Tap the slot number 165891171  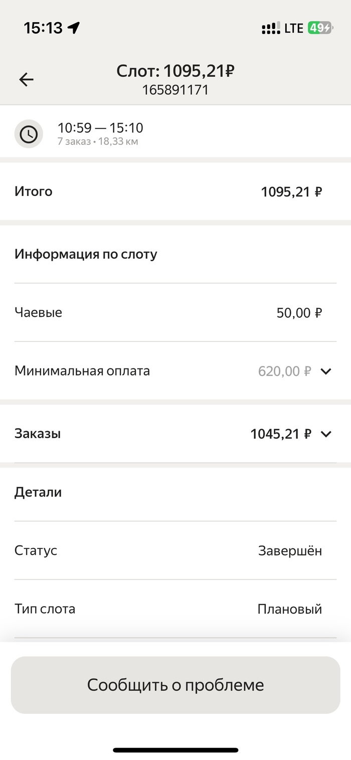175,90
